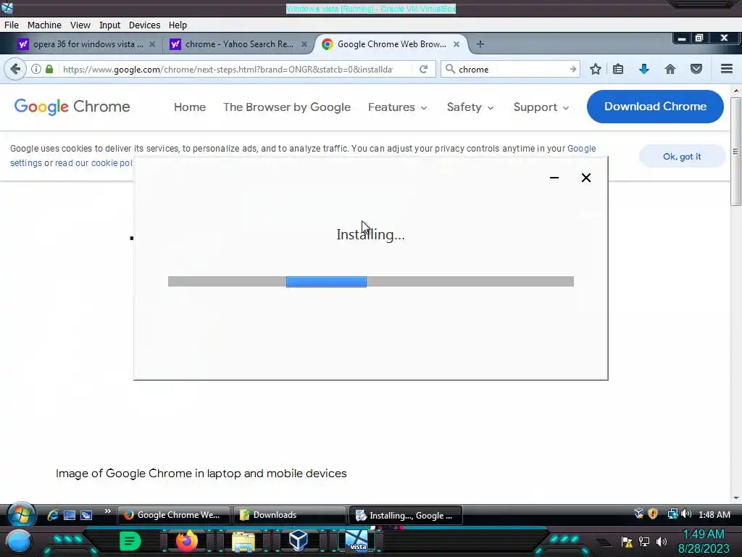Open host File Explorer taskbar icon
Image resolution: width=742 pixels, height=557 pixels.
243,541
